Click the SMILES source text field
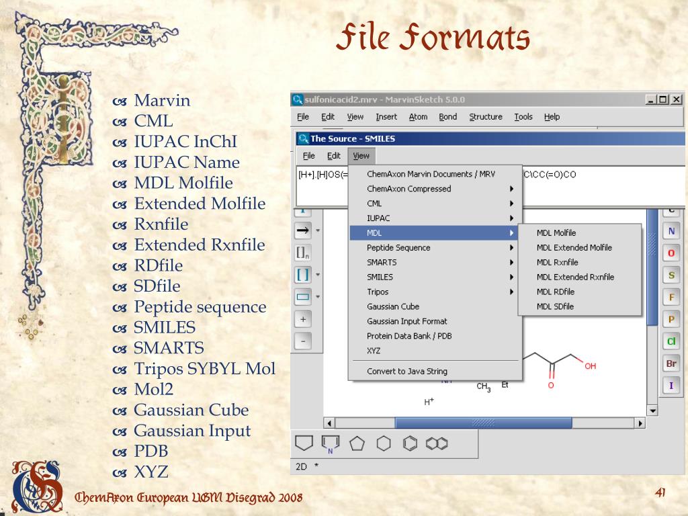 coord(490,185)
